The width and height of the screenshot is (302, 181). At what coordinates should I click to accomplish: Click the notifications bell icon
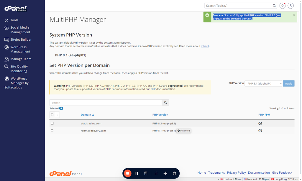pos(282,6)
